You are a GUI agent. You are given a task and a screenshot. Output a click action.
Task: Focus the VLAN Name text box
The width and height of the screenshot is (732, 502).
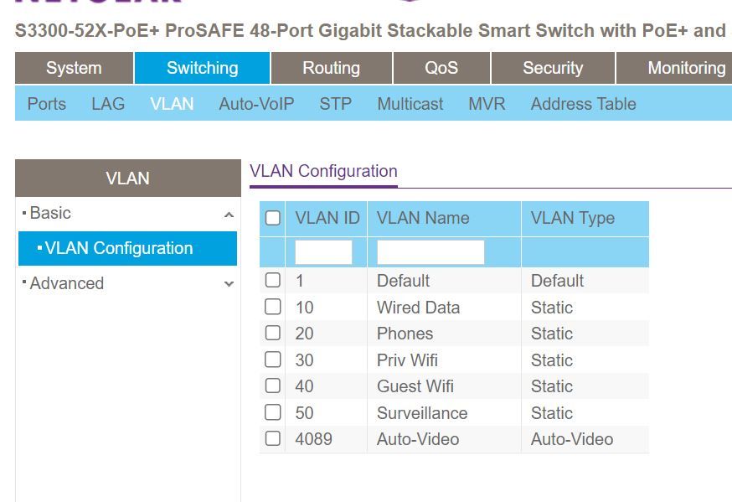430,252
